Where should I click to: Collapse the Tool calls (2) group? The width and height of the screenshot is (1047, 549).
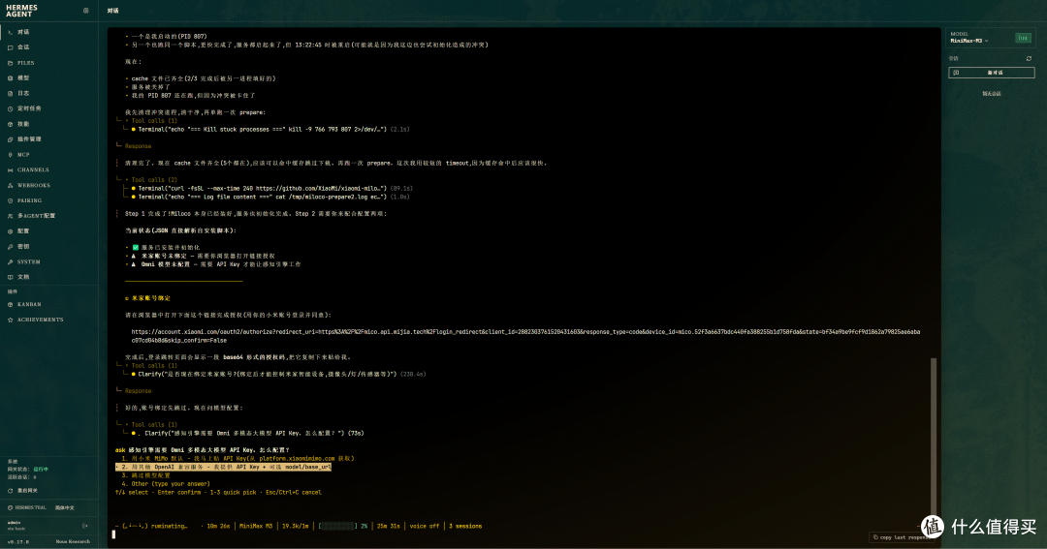pos(153,179)
